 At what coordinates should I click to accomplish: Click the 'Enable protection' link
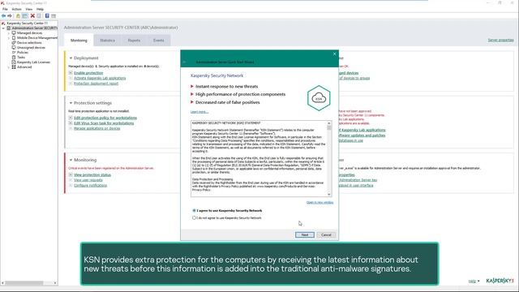(88, 73)
